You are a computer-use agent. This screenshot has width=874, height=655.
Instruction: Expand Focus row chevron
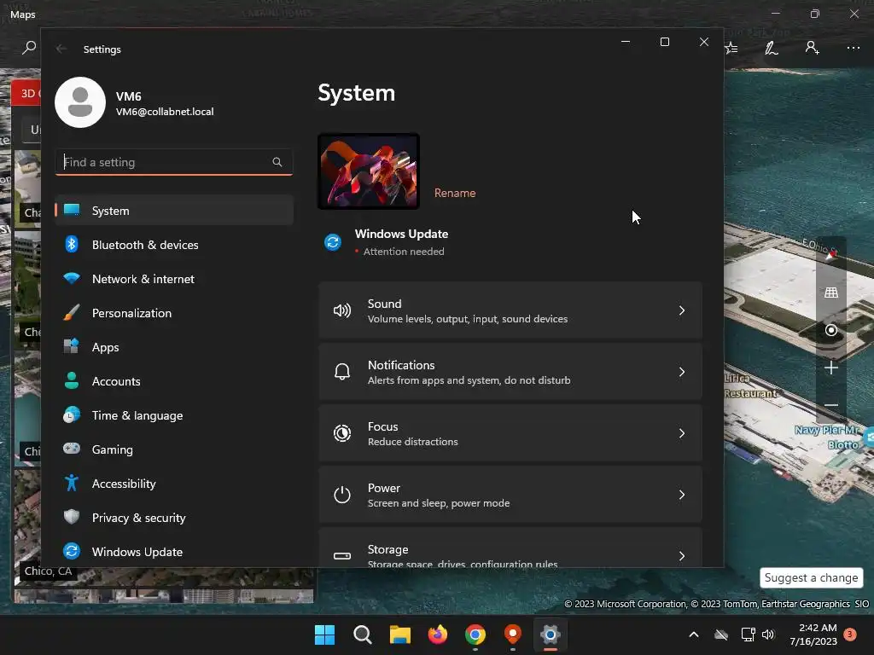[x=682, y=433]
